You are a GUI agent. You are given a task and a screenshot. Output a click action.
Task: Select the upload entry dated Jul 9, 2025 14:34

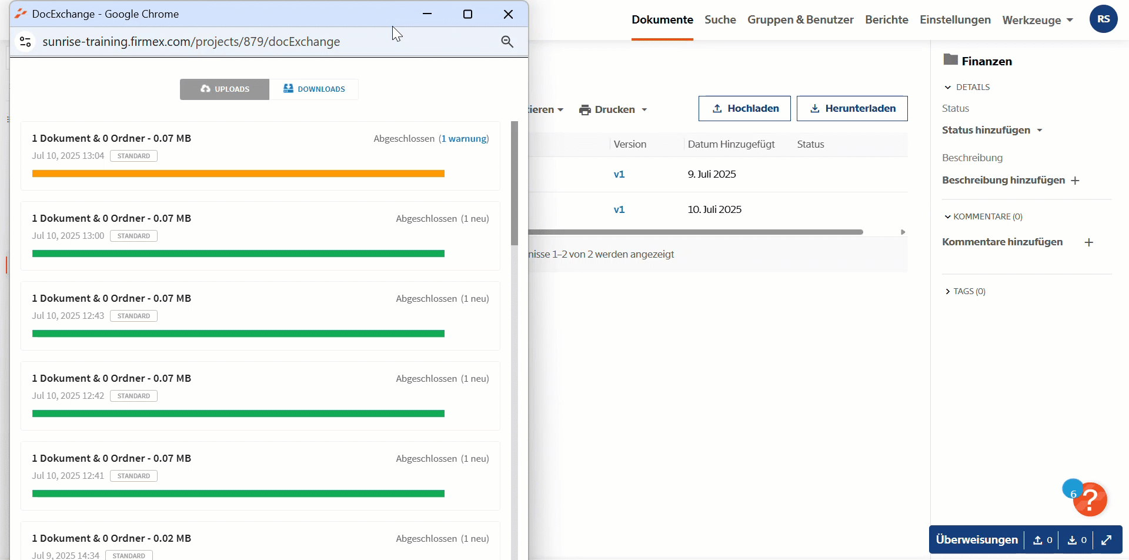[x=260, y=541]
